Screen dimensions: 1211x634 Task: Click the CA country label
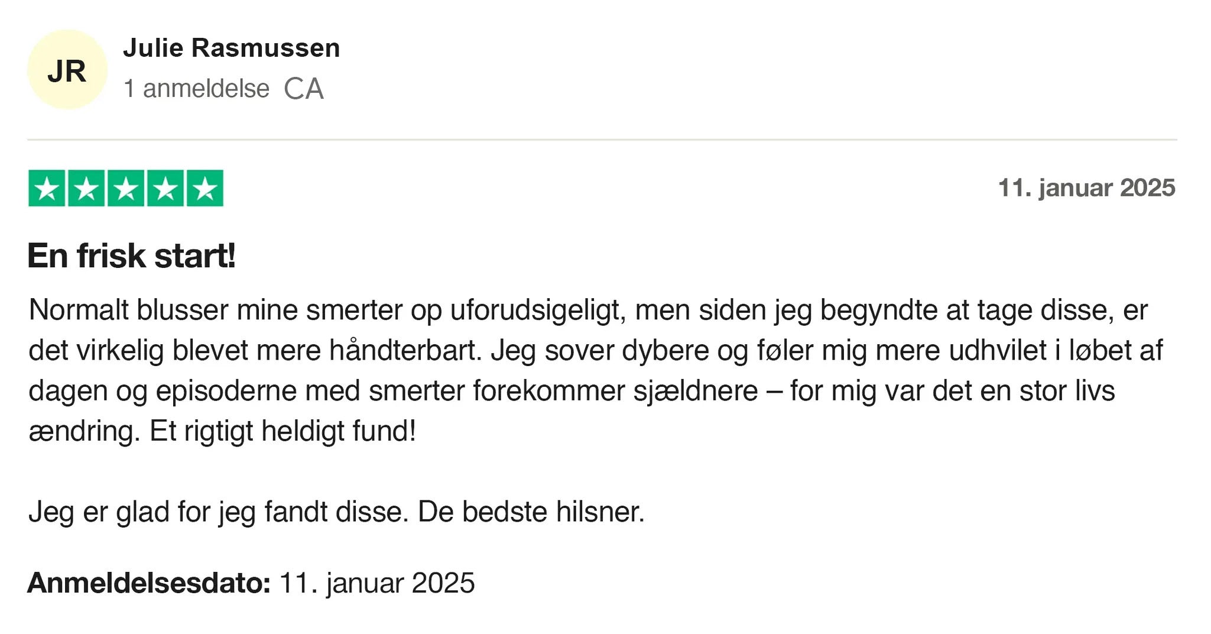point(304,89)
